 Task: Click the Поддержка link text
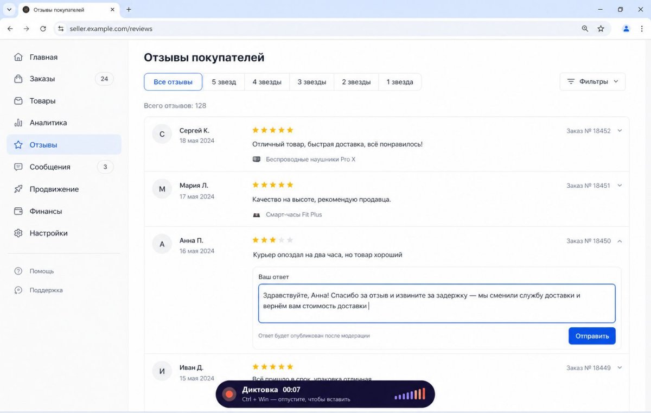click(x=46, y=290)
